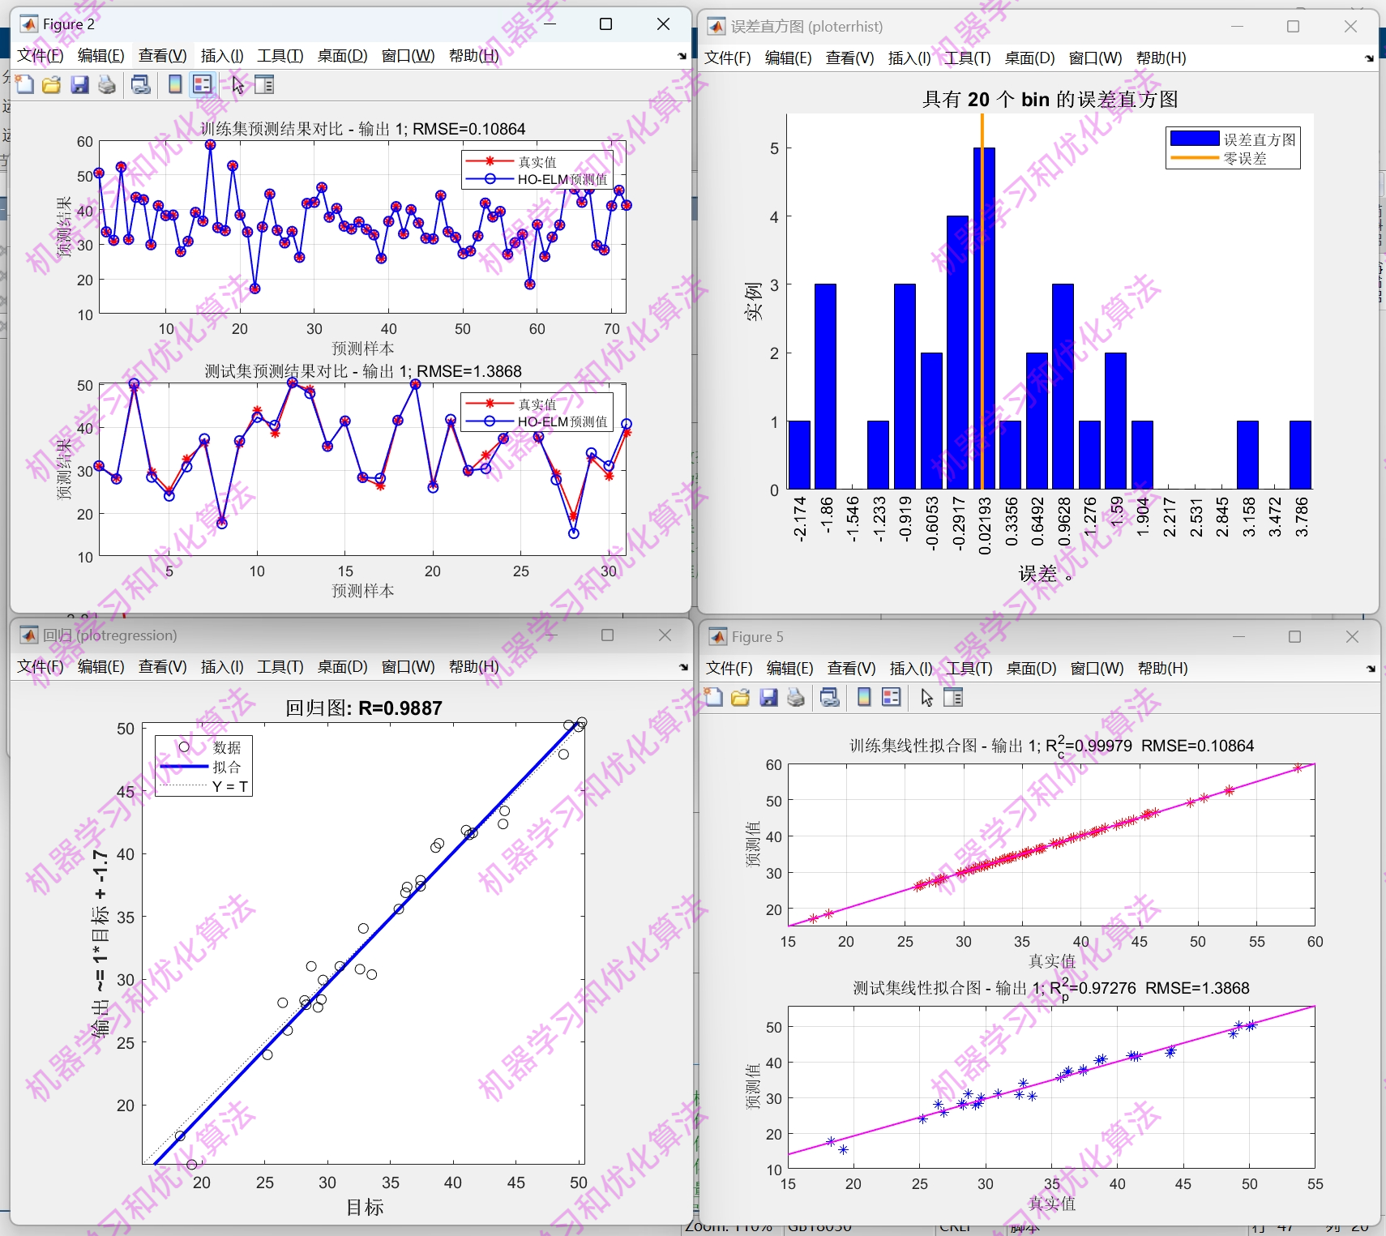
Task: Open the 插入(I) menu in the error histogram window
Action: (x=909, y=58)
